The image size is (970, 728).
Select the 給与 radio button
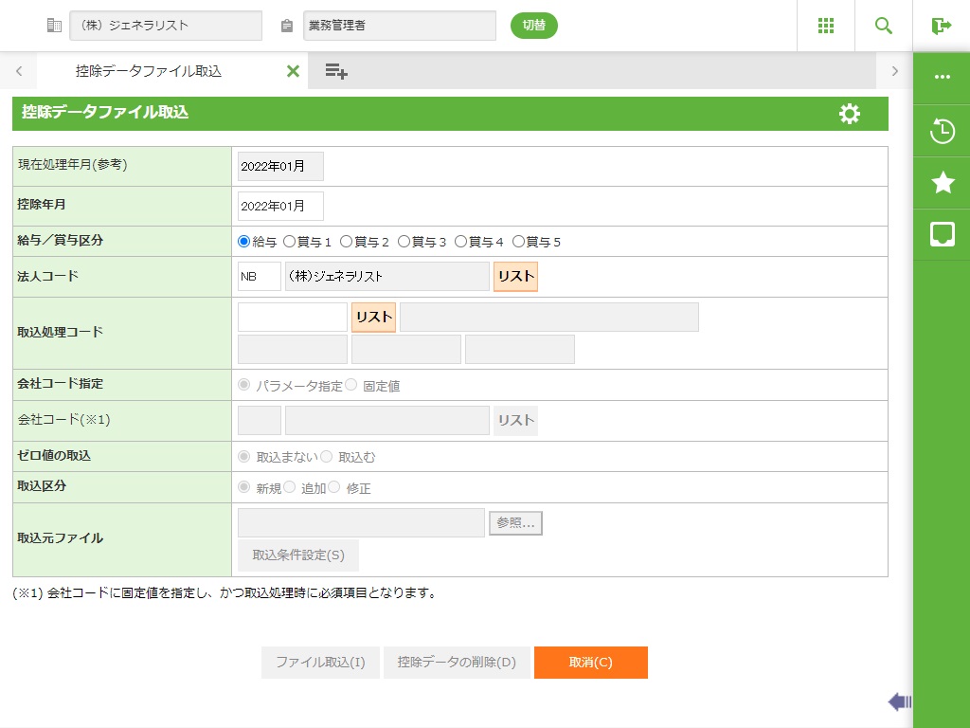tap(244, 242)
